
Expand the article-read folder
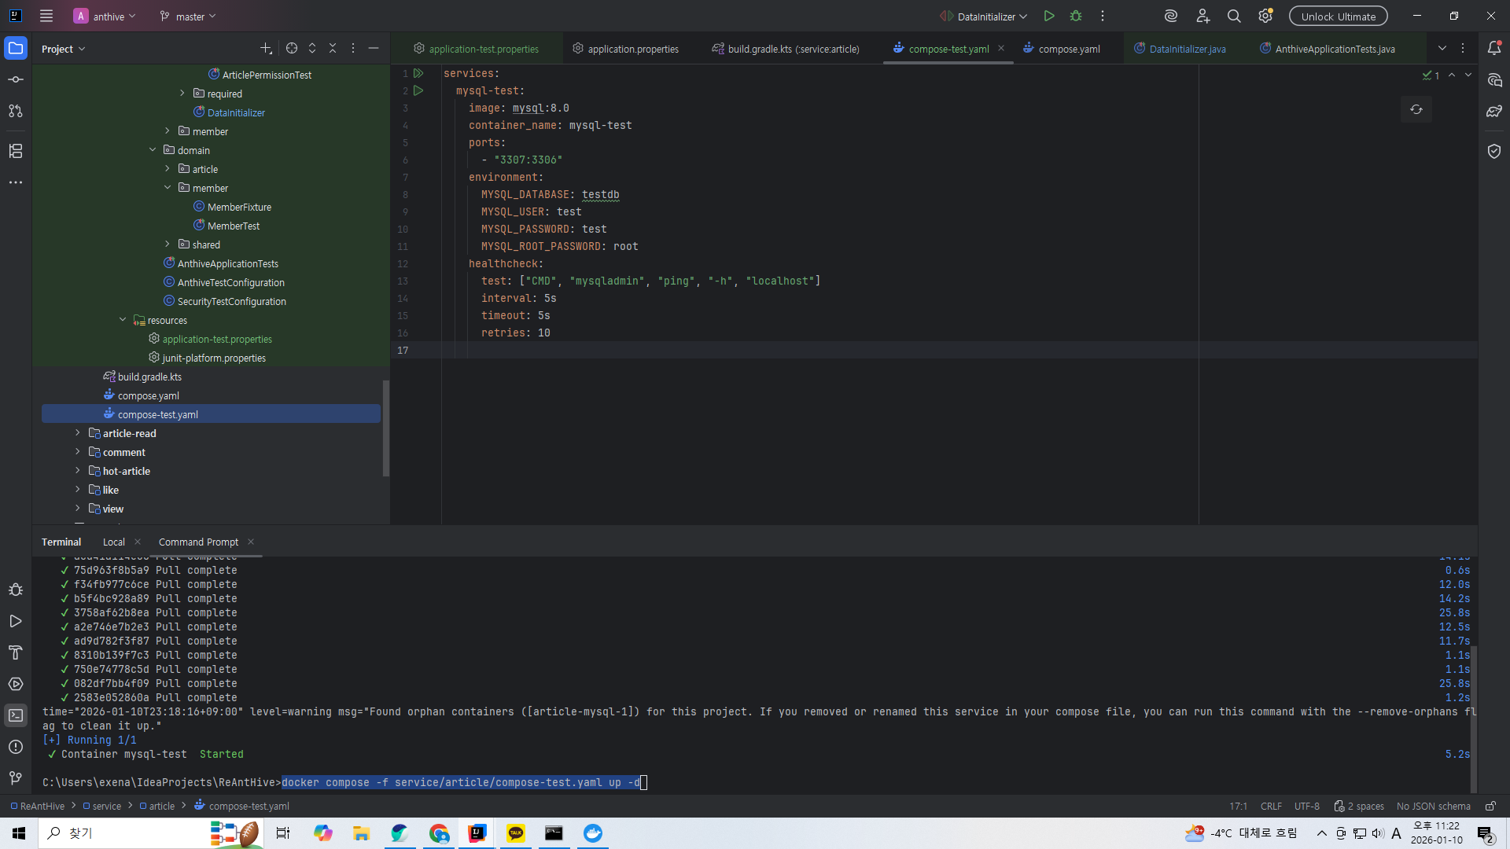pyautogui.click(x=78, y=433)
